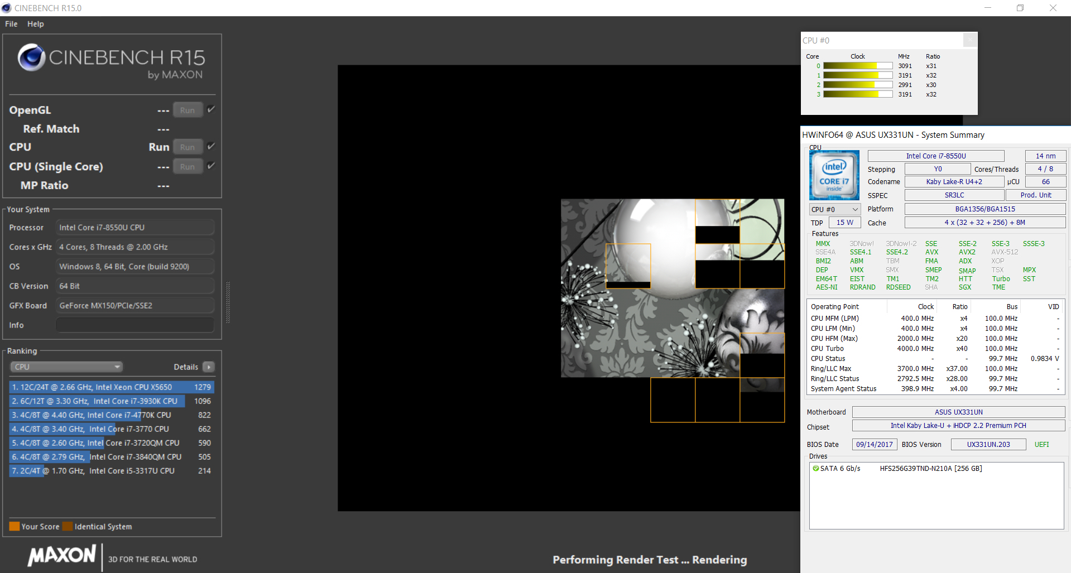The height and width of the screenshot is (573, 1071).
Task: Open the Help menu
Action: [35, 24]
